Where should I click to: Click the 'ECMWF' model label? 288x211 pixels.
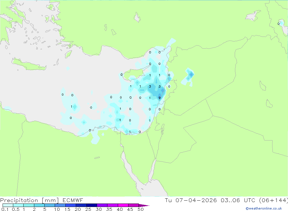[x=73, y=200]
